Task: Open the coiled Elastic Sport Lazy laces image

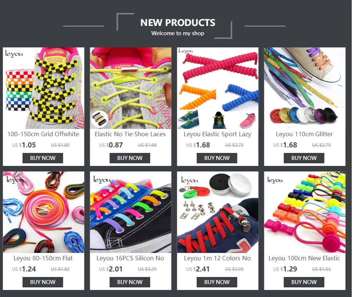Action: 218,88
